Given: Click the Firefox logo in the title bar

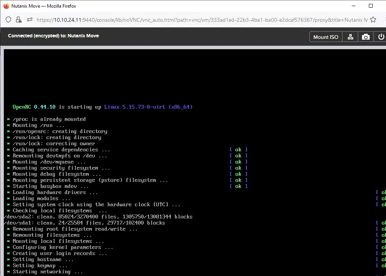Looking at the screenshot, I should coord(6,6).
